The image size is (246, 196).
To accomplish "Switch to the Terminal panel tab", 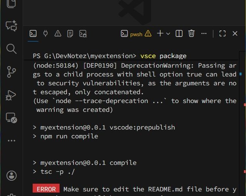I will pos(33,33).
